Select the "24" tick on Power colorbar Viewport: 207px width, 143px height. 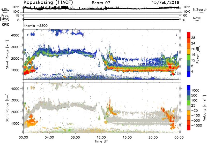(193, 43)
